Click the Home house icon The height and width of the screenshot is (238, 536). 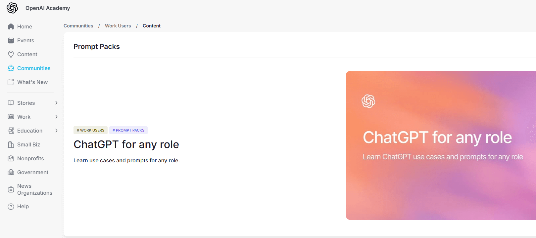click(11, 26)
